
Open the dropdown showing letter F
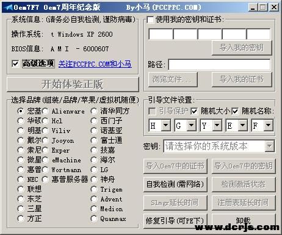[269, 125]
